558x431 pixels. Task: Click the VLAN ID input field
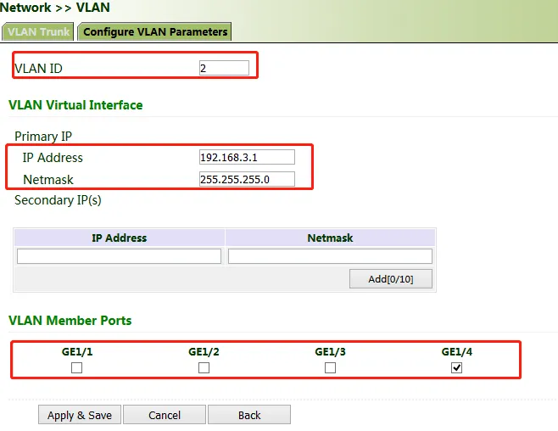[x=224, y=68]
